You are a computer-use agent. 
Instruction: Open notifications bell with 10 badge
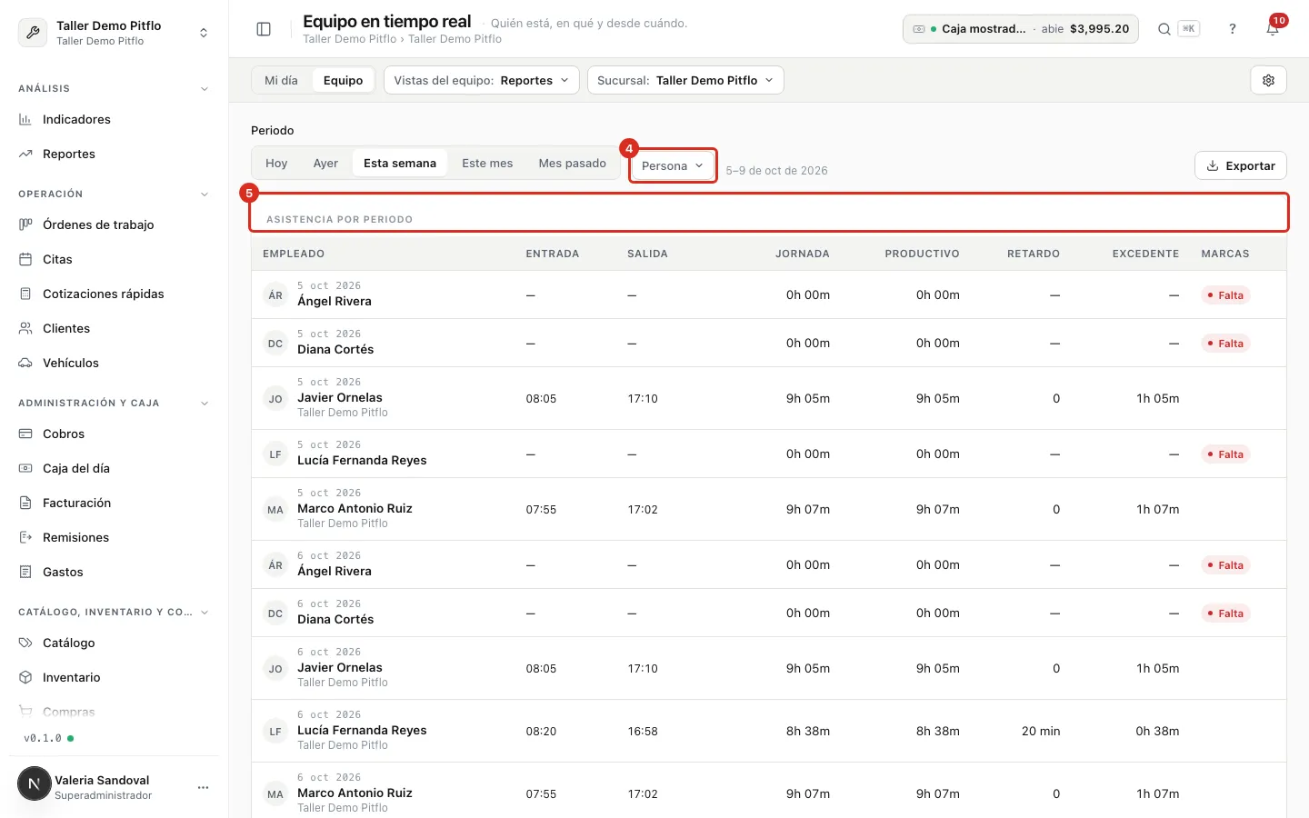pyautogui.click(x=1273, y=29)
